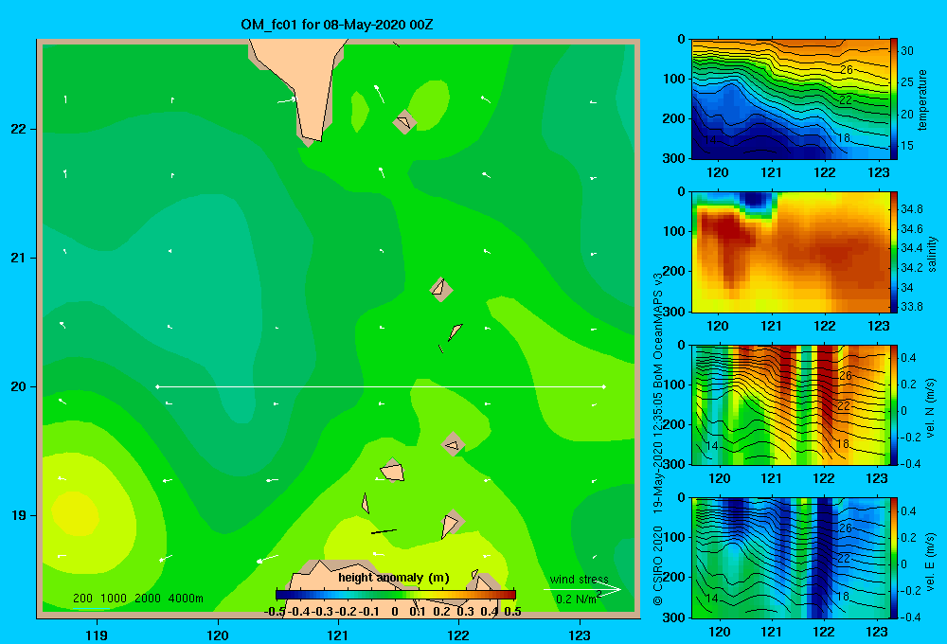The width and height of the screenshot is (947, 644).
Task: Click the height anomaly color bar
Action: pyautogui.click(x=396, y=595)
